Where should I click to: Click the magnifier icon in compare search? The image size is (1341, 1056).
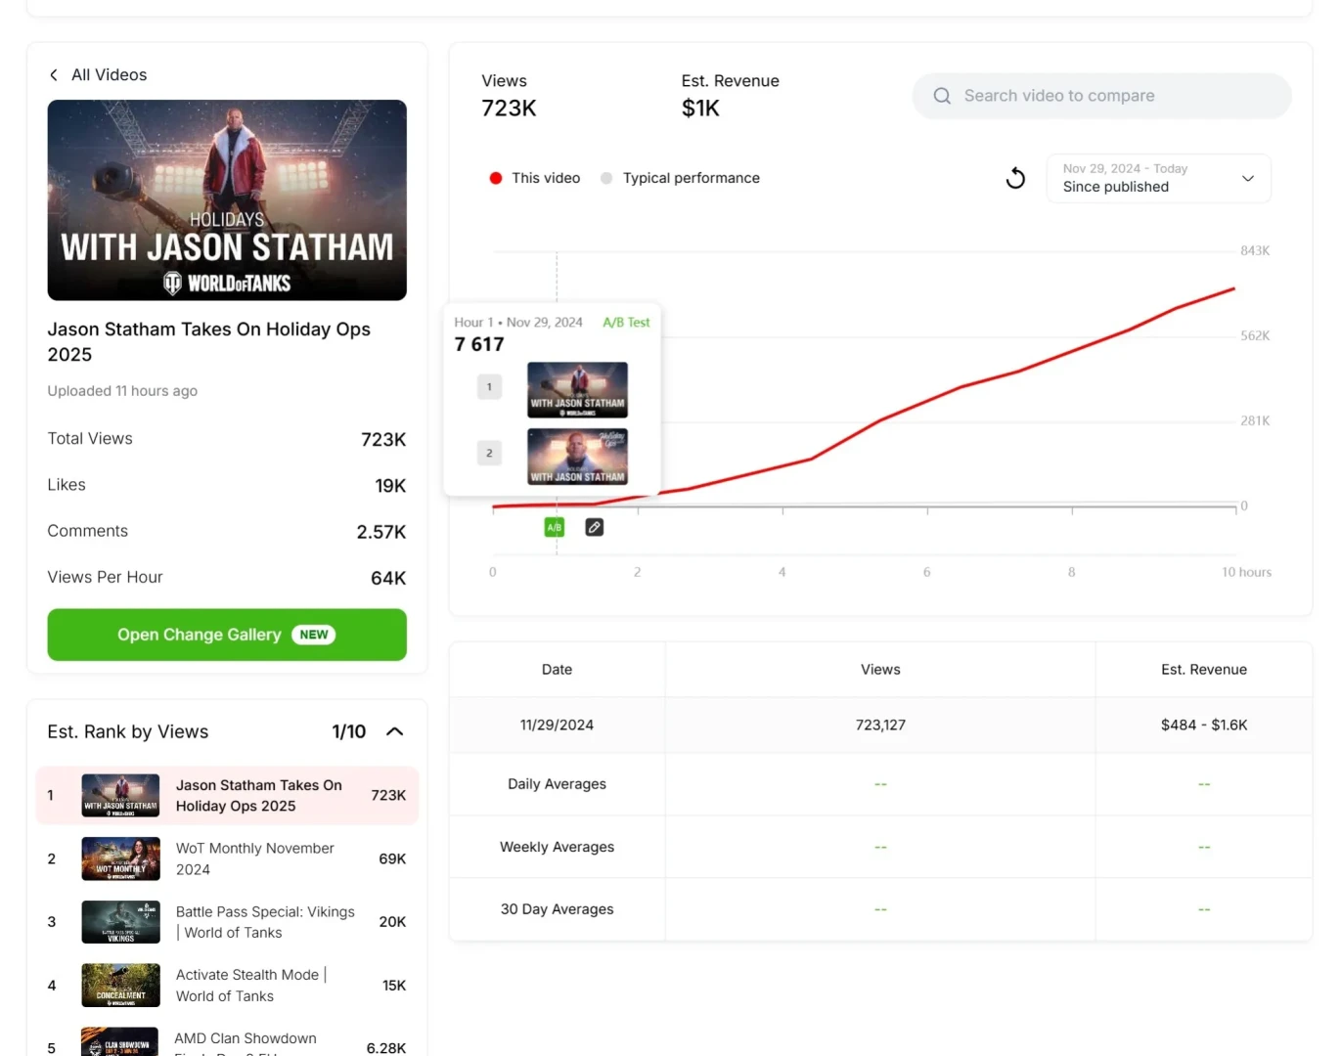[x=942, y=96]
